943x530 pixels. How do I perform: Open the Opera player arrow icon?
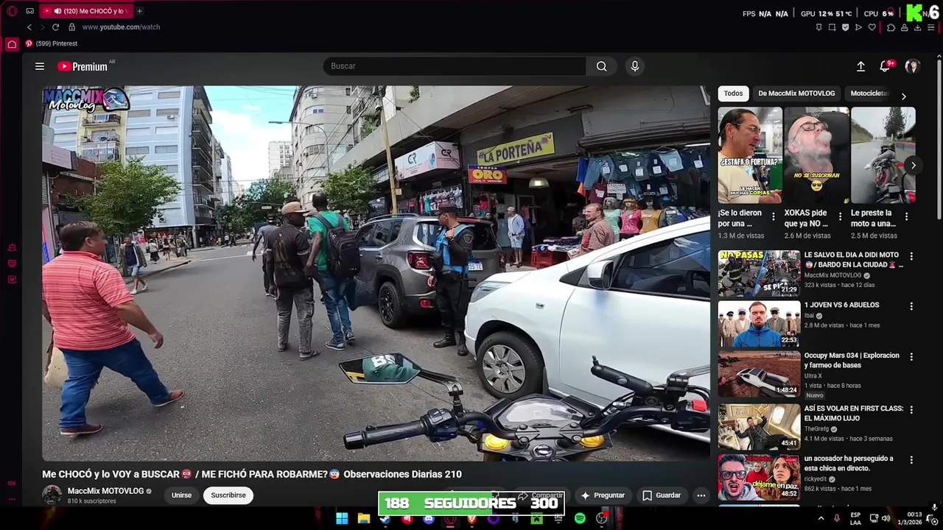(858, 27)
